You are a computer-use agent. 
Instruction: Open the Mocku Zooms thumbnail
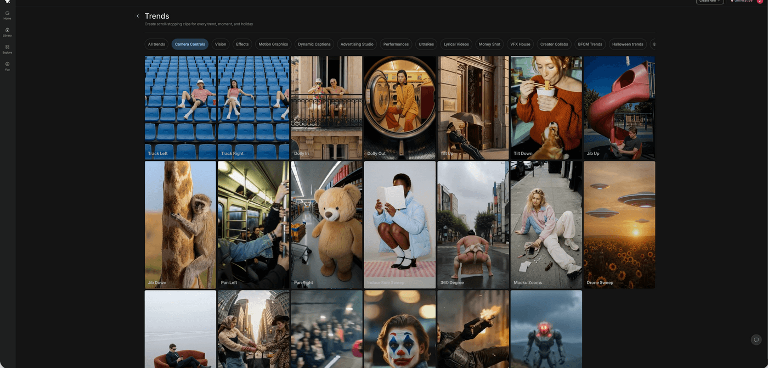pos(546,225)
